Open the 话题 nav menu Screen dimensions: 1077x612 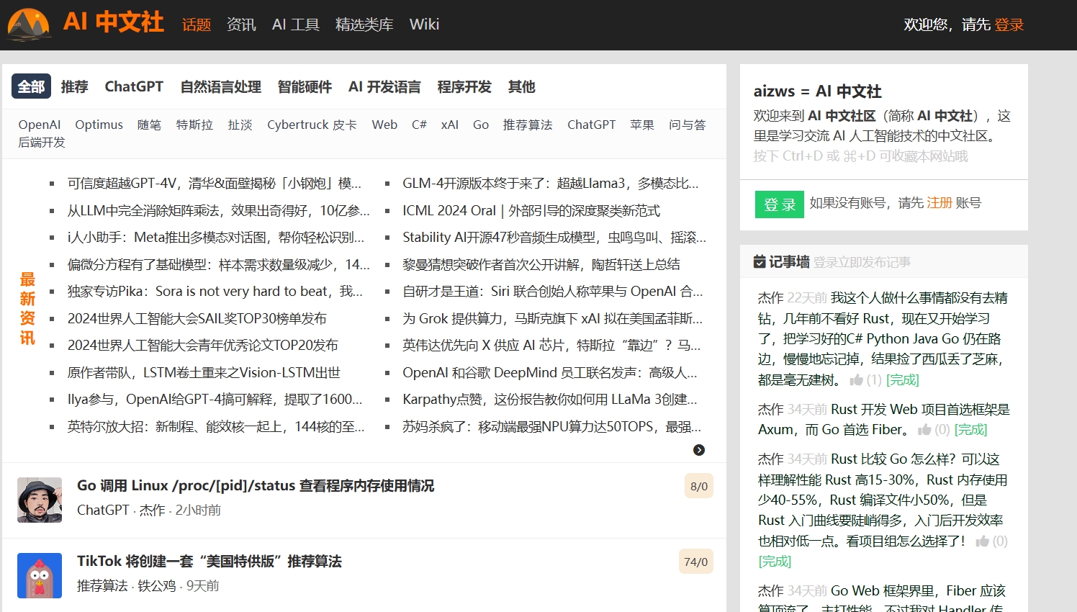pyautogui.click(x=197, y=24)
